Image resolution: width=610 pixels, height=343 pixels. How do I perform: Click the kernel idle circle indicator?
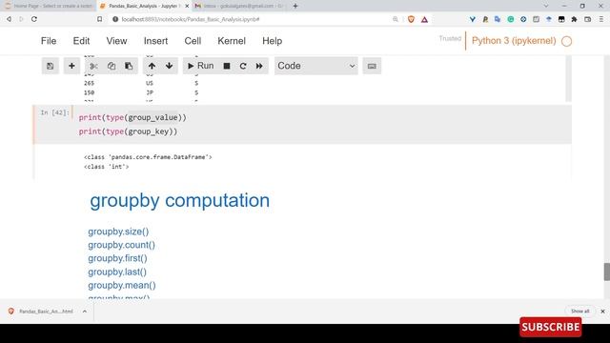(x=567, y=41)
